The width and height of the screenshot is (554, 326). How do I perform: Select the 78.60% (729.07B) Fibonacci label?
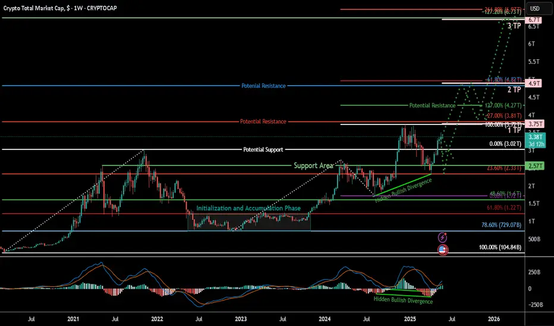click(x=501, y=225)
